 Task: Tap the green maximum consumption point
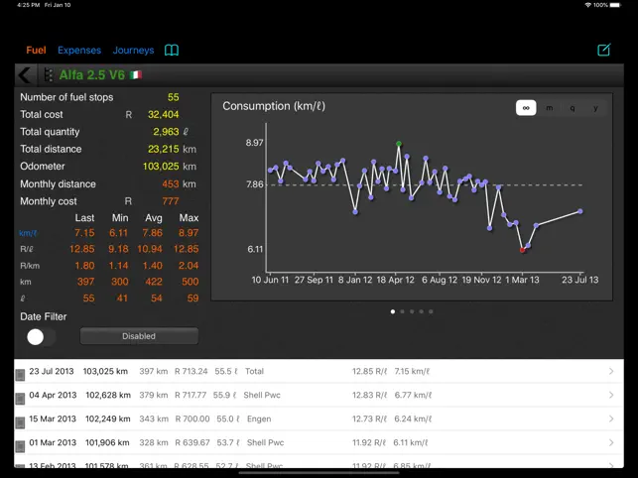[399, 144]
